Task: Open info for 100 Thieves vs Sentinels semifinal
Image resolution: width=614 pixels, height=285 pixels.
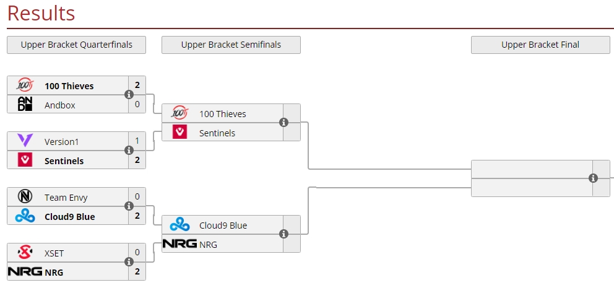Action: (x=283, y=123)
